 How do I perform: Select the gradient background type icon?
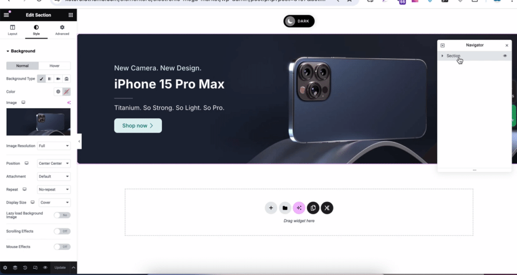pyautogui.click(x=50, y=79)
